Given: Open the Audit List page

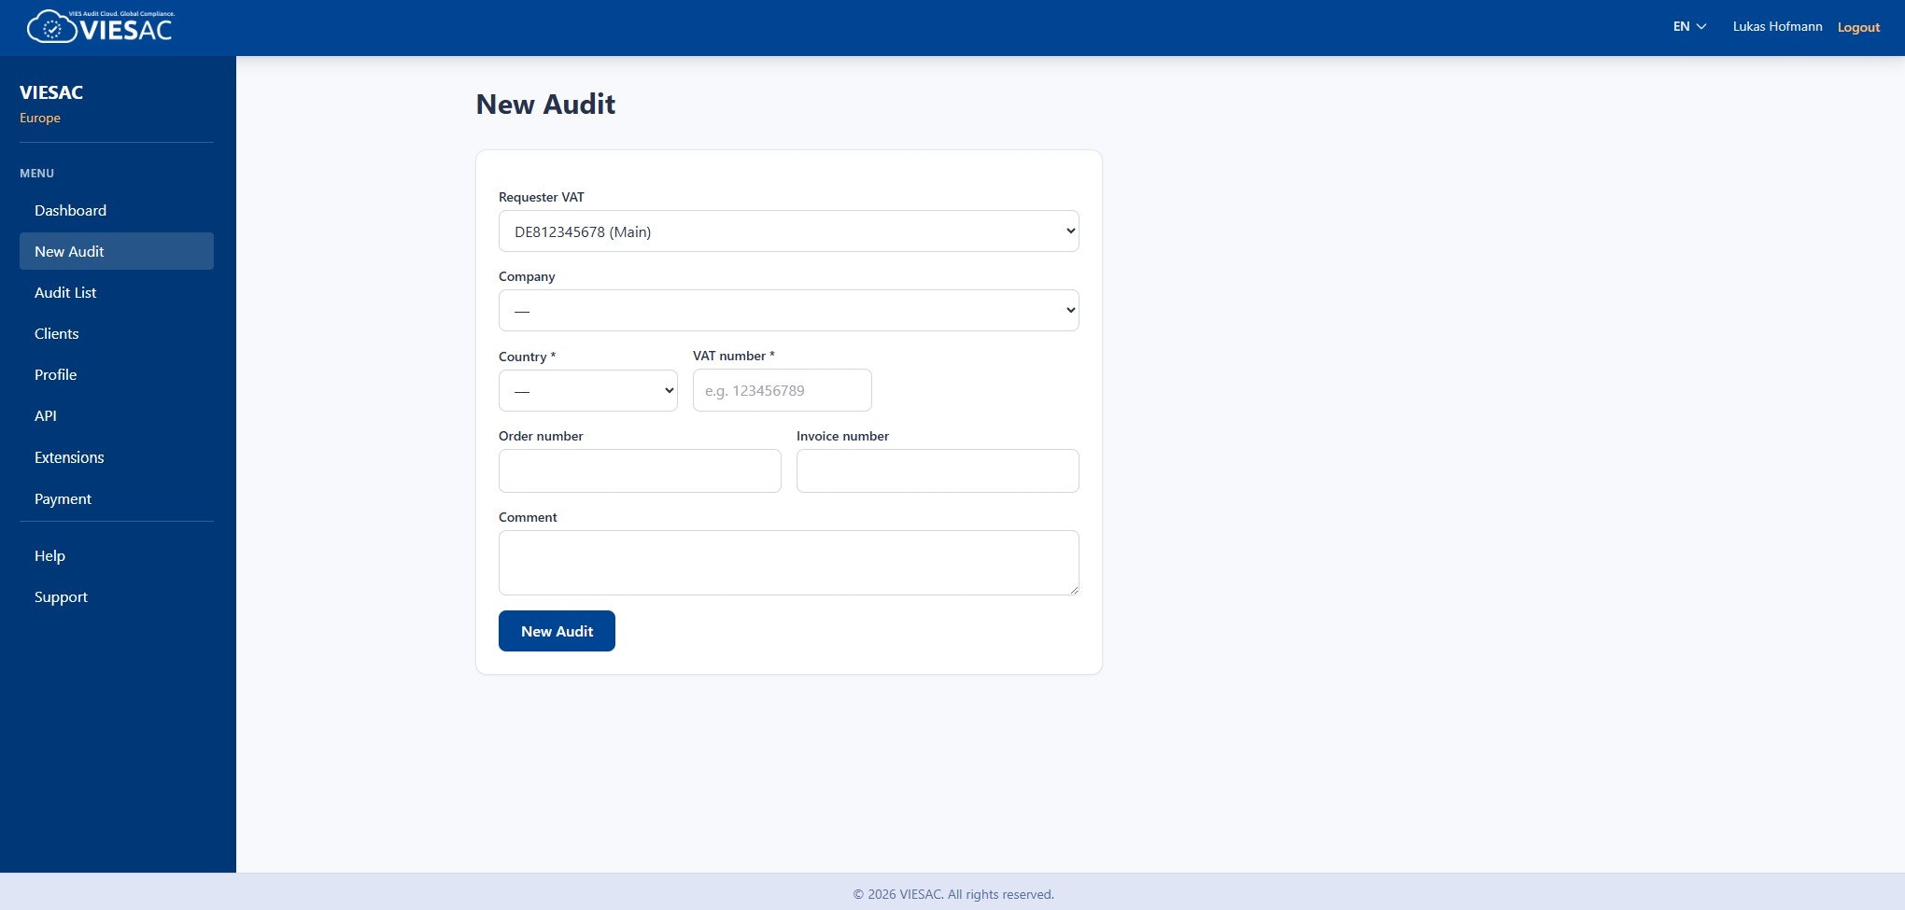Looking at the screenshot, I should pyautogui.click(x=65, y=292).
